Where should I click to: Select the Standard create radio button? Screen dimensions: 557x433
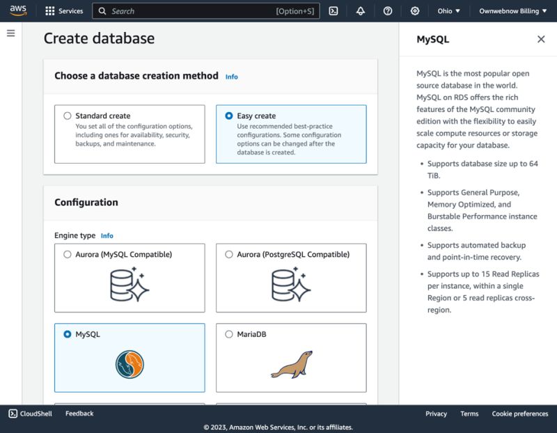click(67, 116)
